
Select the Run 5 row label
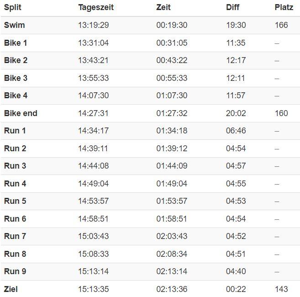15,201
